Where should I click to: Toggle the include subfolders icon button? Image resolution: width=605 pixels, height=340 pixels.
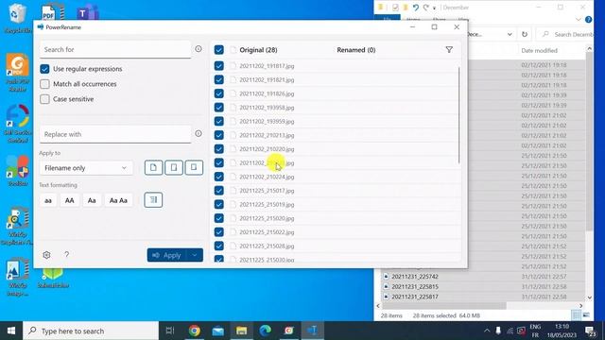click(194, 168)
